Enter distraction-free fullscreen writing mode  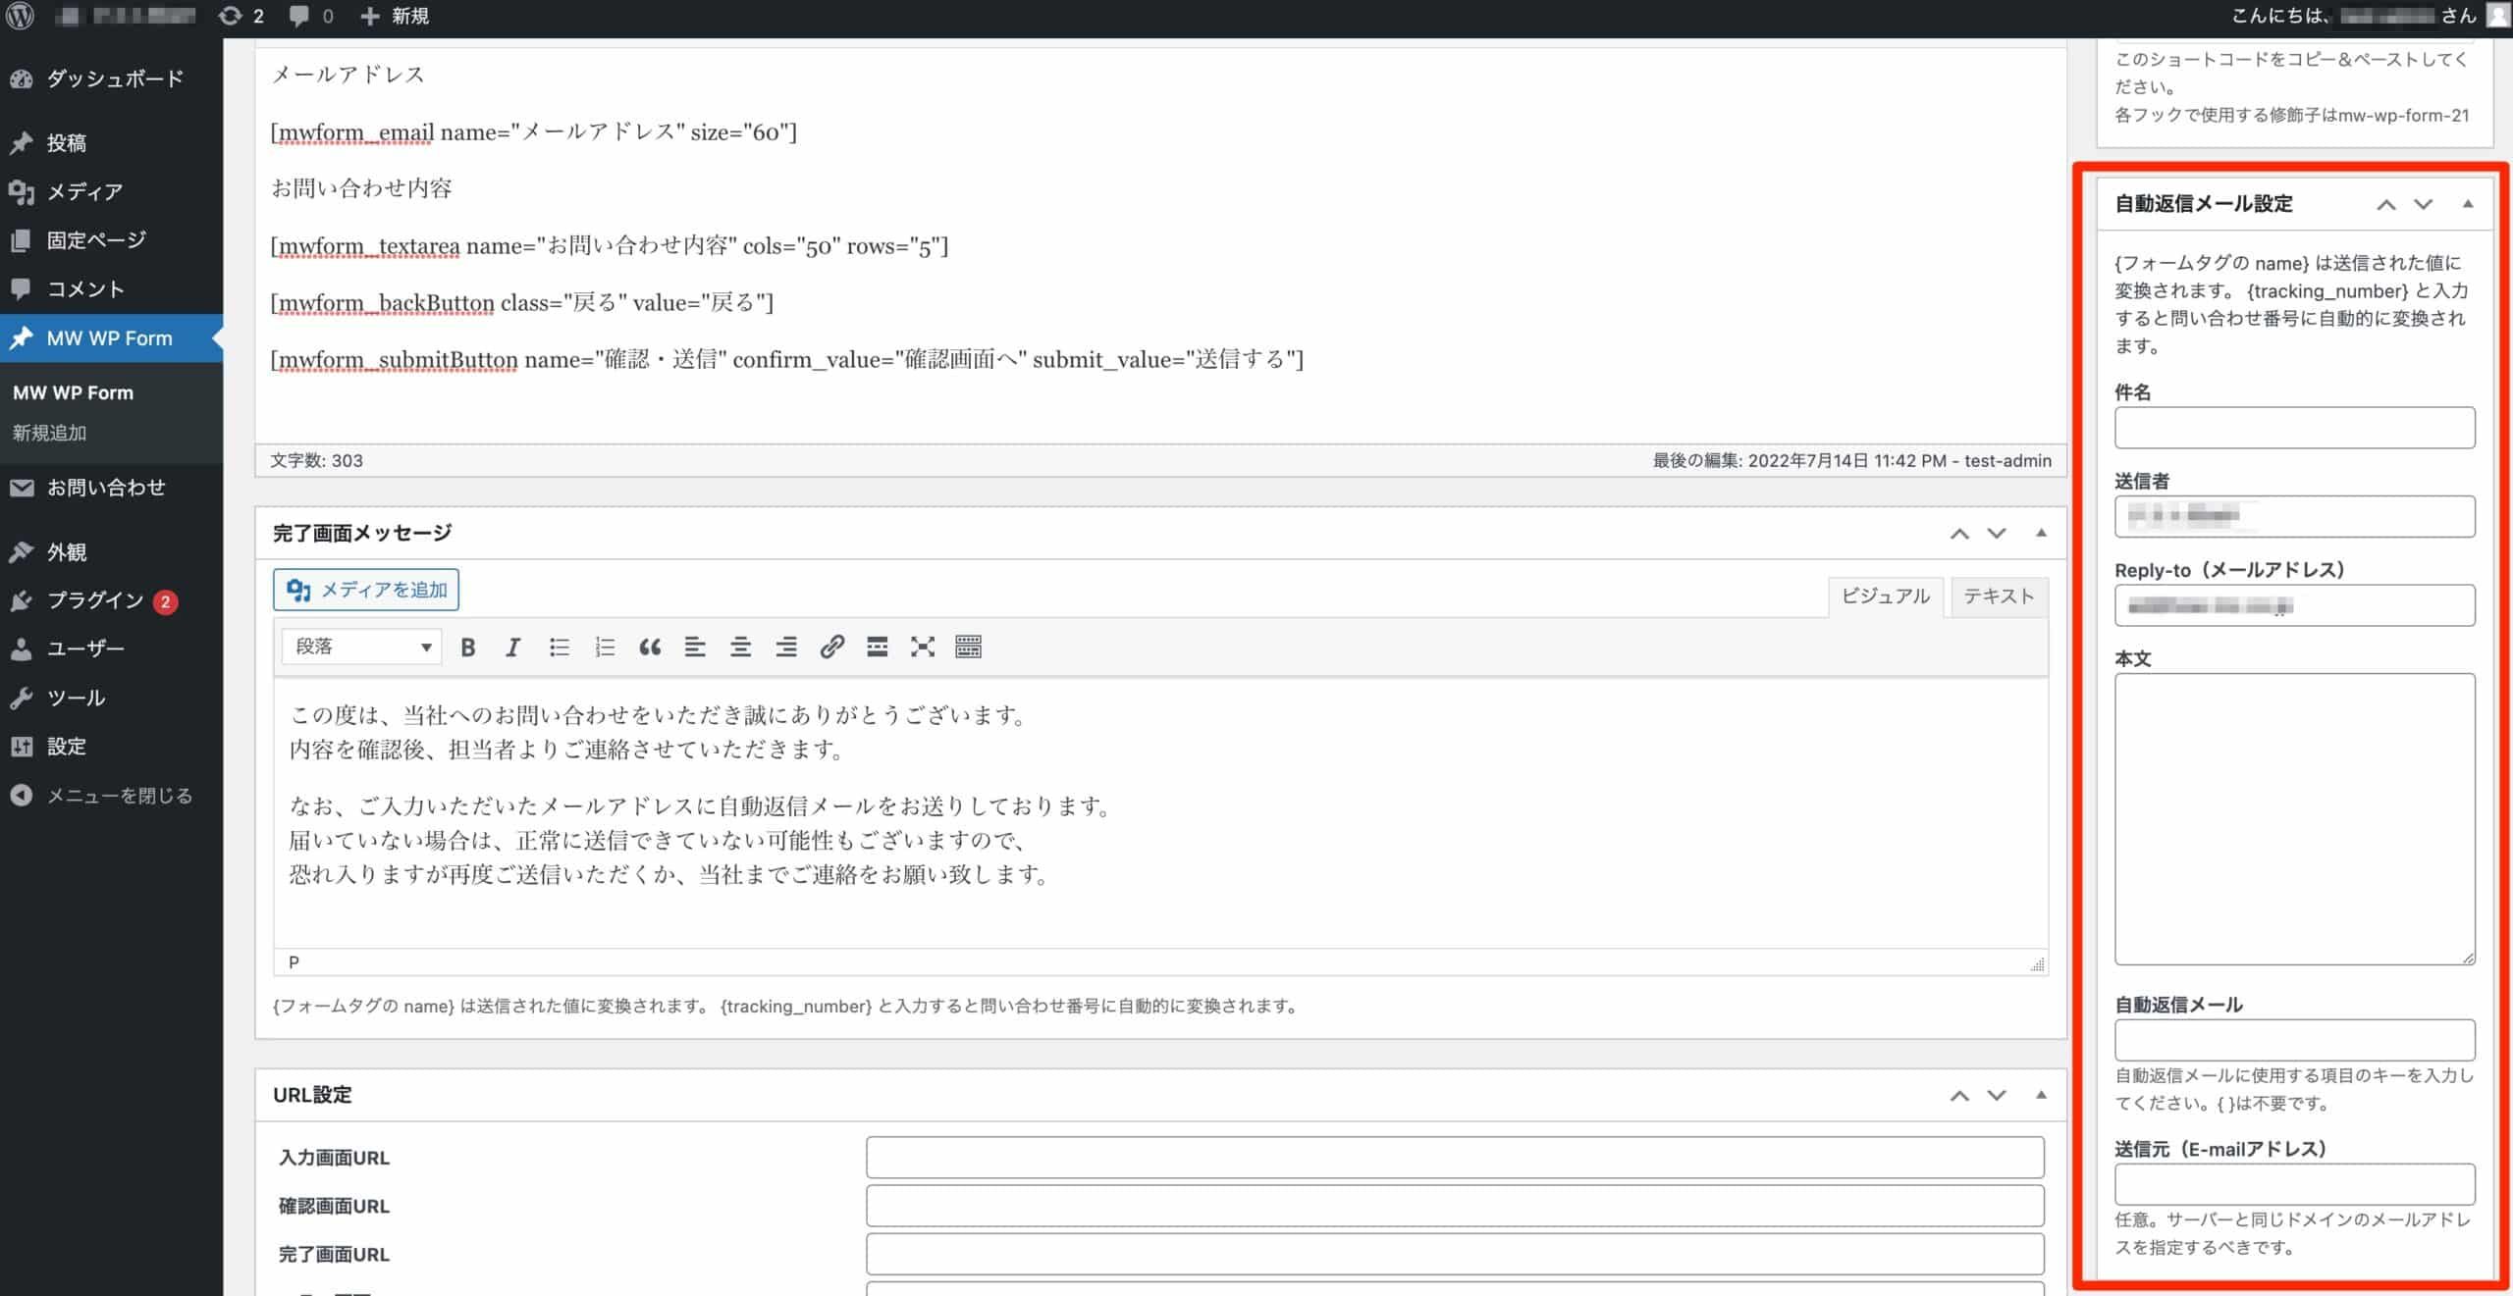point(922,647)
